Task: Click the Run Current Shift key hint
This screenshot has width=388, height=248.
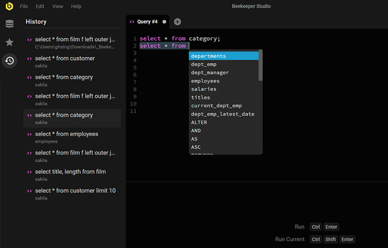Action: pyautogui.click(x=331, y=239)
